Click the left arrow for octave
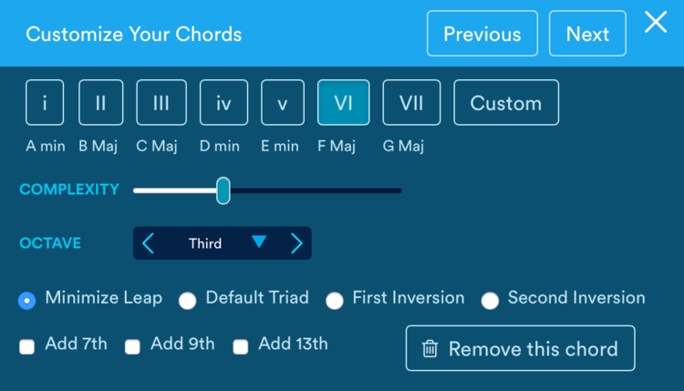The height and width of the screenshot is (391, 684). click(x=149, y=243)
